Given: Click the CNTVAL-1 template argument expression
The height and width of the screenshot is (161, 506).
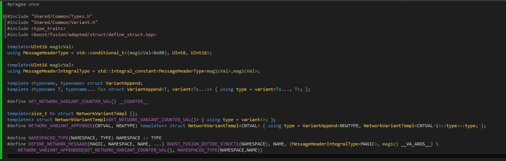Looking at the screenshot, I should [425, 126].
